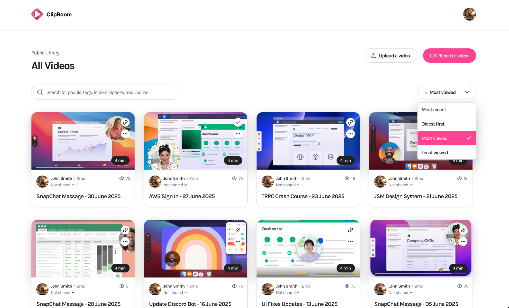Open the user profile avatar menu

pos(469,14)
